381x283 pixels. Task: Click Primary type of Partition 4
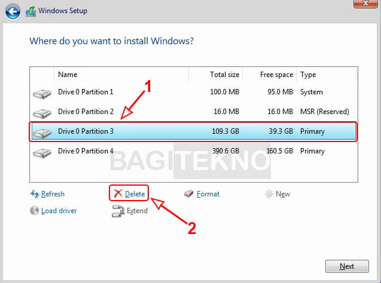pyautogui.click(x=312, y=151)
